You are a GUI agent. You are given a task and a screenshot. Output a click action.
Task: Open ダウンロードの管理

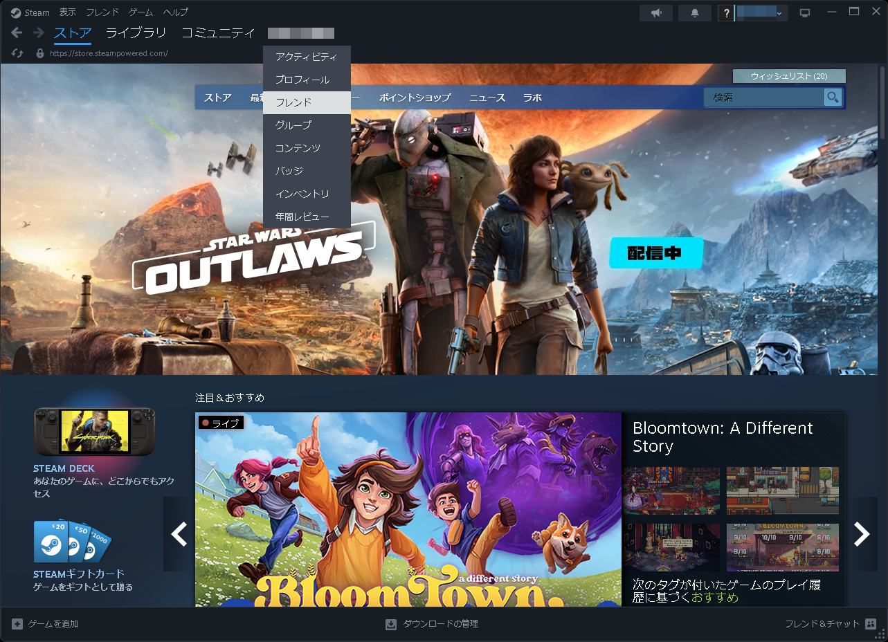point(441,624)
